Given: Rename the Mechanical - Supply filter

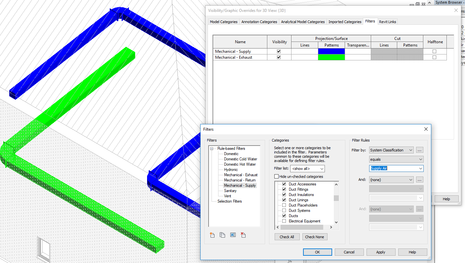Looking at the screenshot, I should click(x=233, y=235).
